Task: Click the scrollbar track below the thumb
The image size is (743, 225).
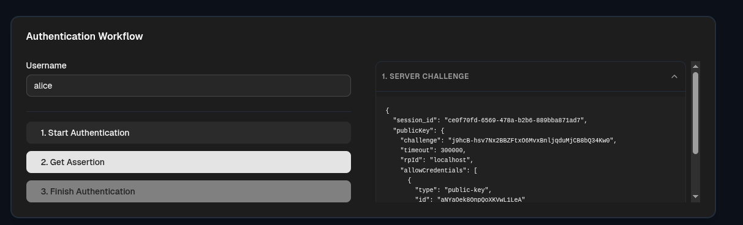Action: click(695, 174)
